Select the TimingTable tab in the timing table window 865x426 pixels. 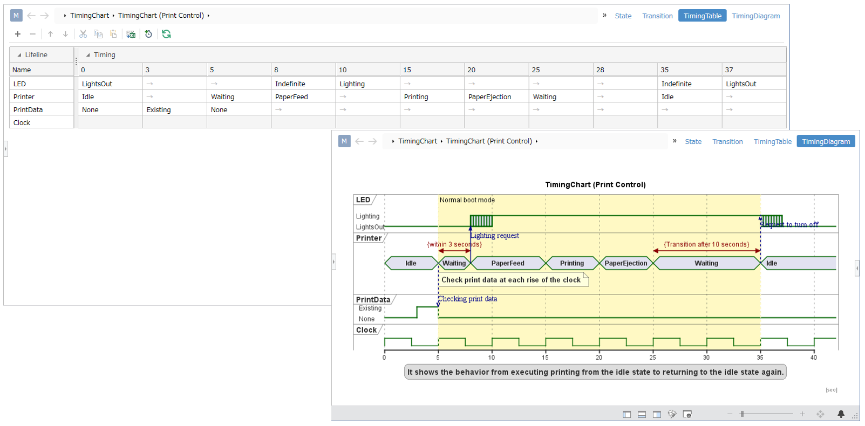(x=703, y=16)
